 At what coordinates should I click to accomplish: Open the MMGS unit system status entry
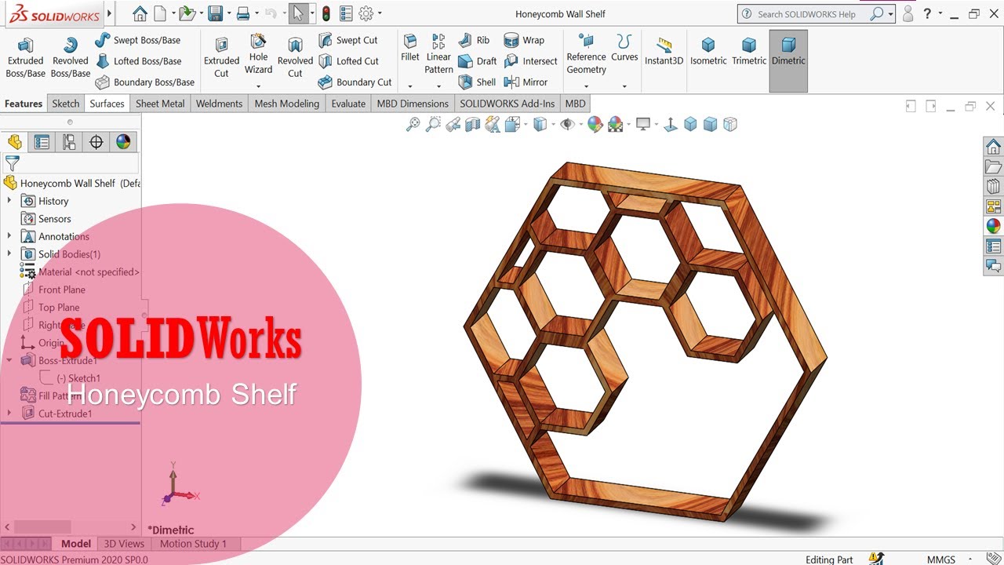pos(941,560)
